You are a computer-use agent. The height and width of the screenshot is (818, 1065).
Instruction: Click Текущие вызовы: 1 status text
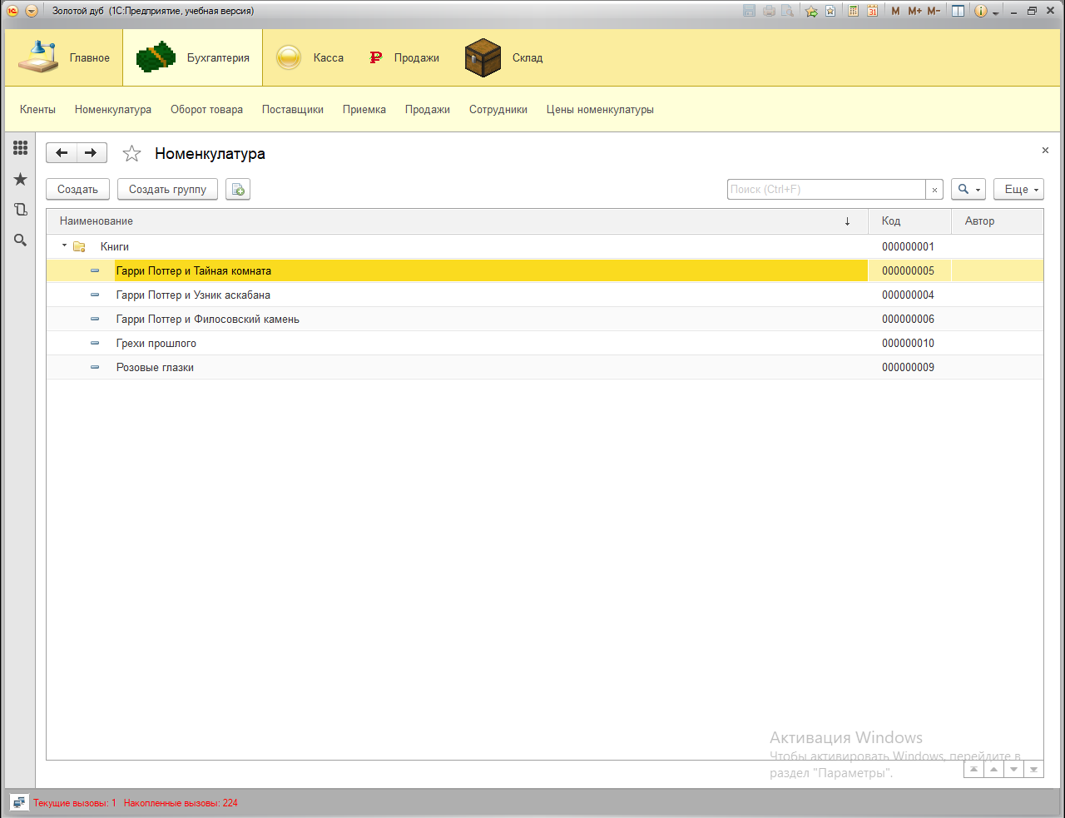75,803
